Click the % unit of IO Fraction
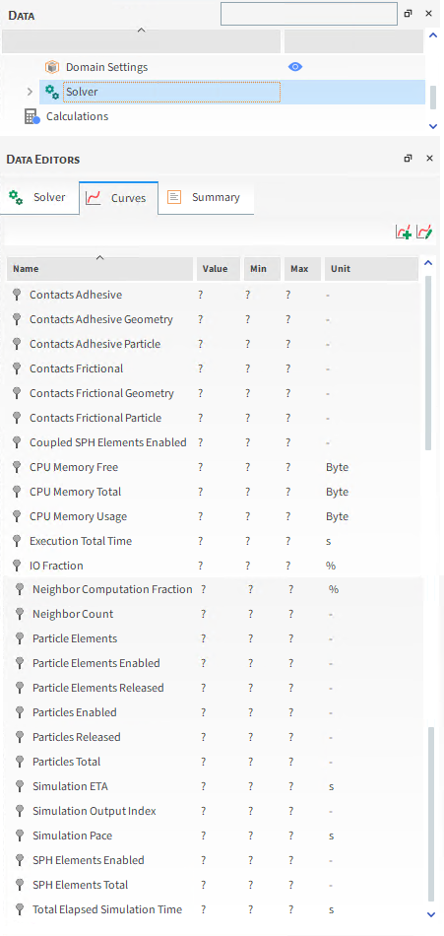The width and height of the screenshot is (444, 936). [x=331, y=566]
